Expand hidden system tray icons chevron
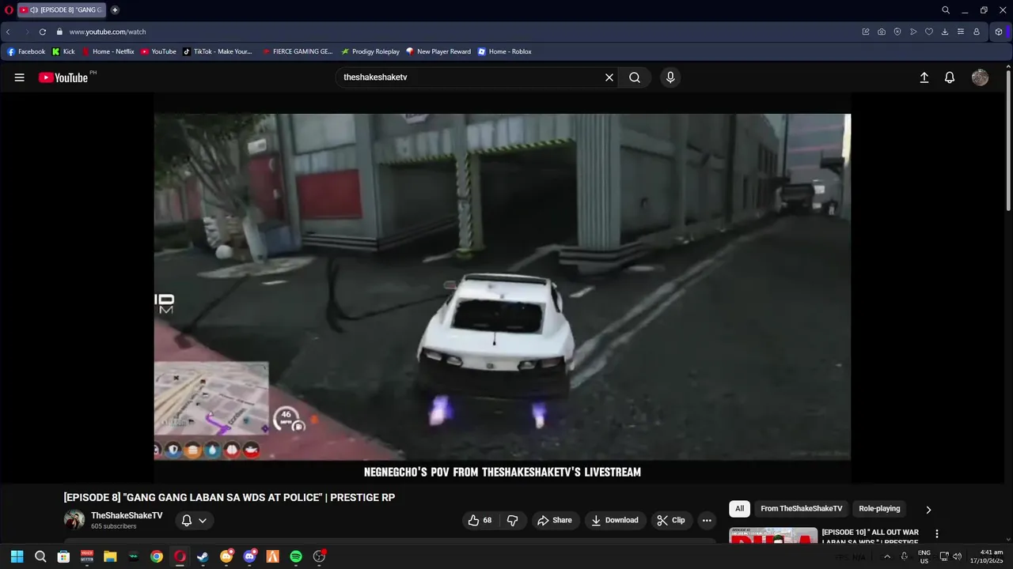The height and width of the screenshot is (569, 1013). click(886, 556)
